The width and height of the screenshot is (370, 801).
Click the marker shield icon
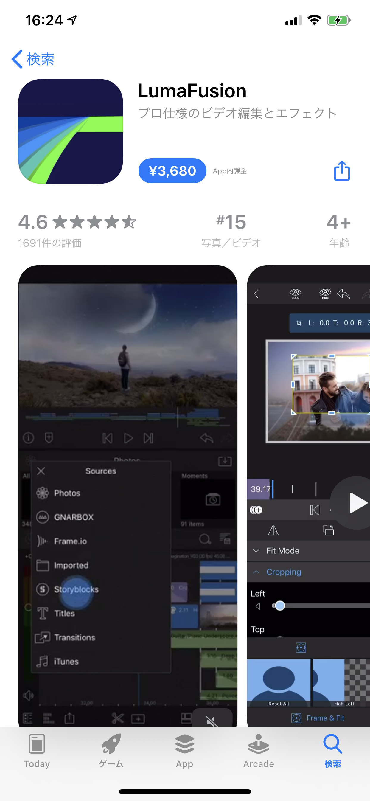point(49,437)
